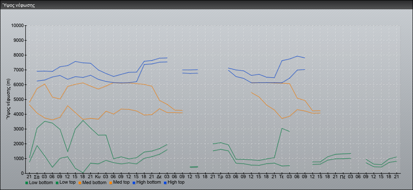Click the Med top legend label
Image resolution: width=413 pixels, height=190 pixels.
tap(121, 182)
